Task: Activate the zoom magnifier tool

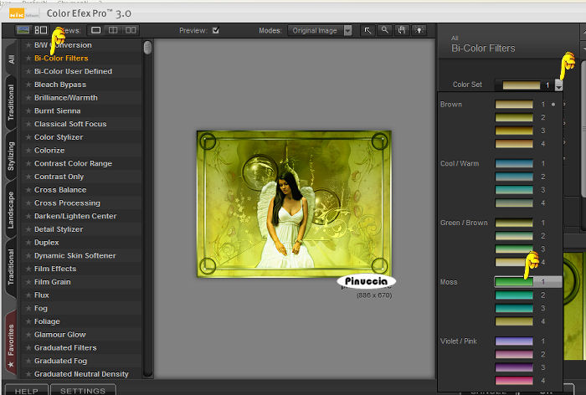Action: coord(384,30)
